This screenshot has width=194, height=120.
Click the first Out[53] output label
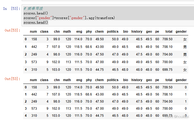(x=12, y=30)
